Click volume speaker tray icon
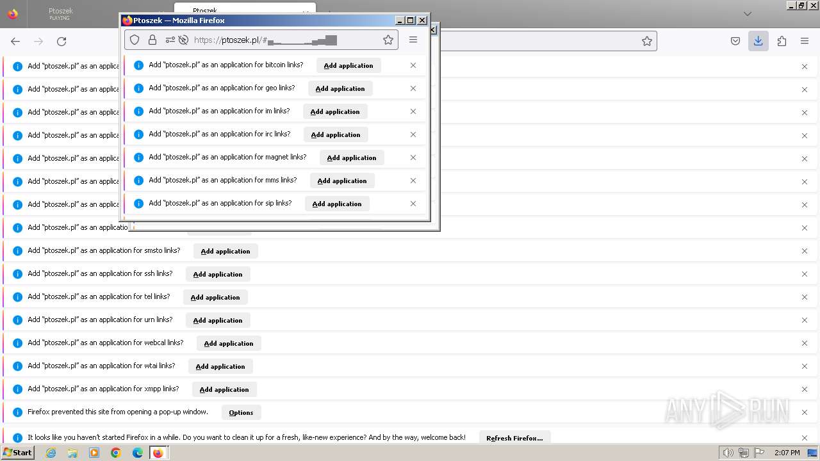The image size is (820, 461). pyautogui.click(x=728, y=453)
